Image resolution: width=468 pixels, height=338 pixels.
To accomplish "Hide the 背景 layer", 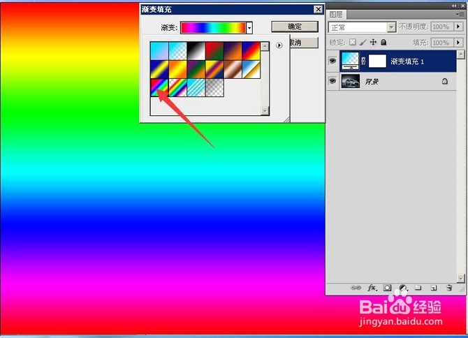I will [x=332, y=81].
